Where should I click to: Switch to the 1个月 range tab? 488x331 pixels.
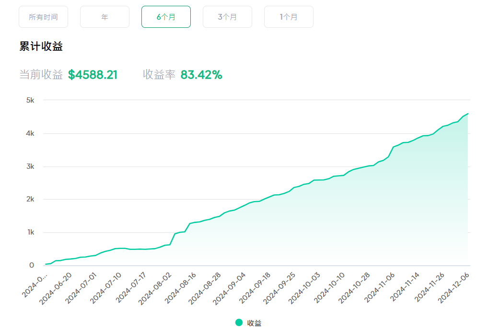point(289,17)
